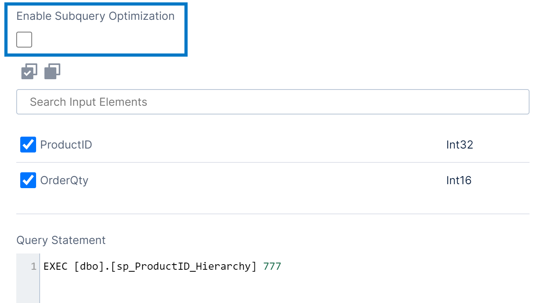Viewport: 543px width, 303px height.
Task: Click the deselect all elements icon
Action: (x=52, y=71)
